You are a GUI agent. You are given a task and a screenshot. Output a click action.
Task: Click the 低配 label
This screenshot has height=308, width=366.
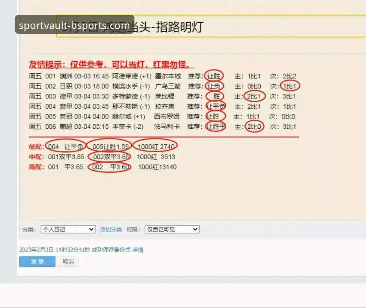(36, 146)
